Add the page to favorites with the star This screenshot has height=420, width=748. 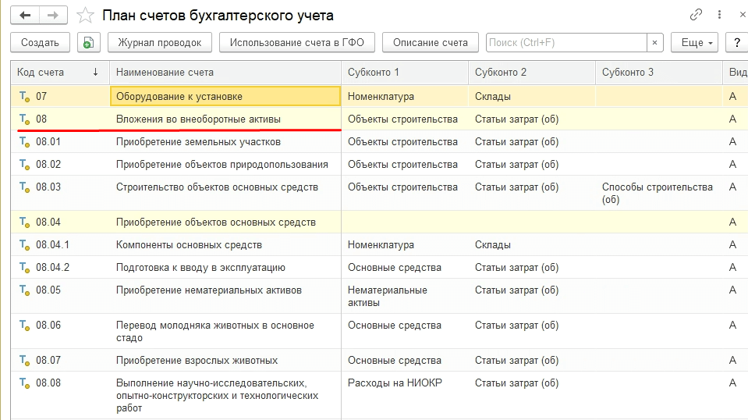click(x=87, y=16)
